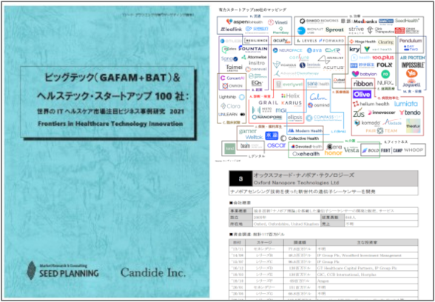Click the Candide Inc. text

pos(153,272)
